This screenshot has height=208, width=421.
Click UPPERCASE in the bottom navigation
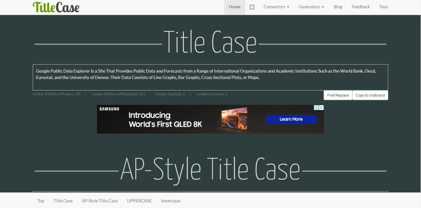coord(139,201)
